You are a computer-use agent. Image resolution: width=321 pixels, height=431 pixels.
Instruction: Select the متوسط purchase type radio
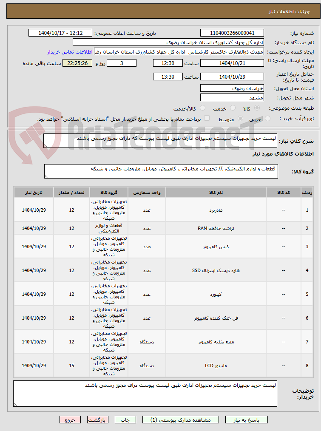pyautogui.click(x=240, y=119)
